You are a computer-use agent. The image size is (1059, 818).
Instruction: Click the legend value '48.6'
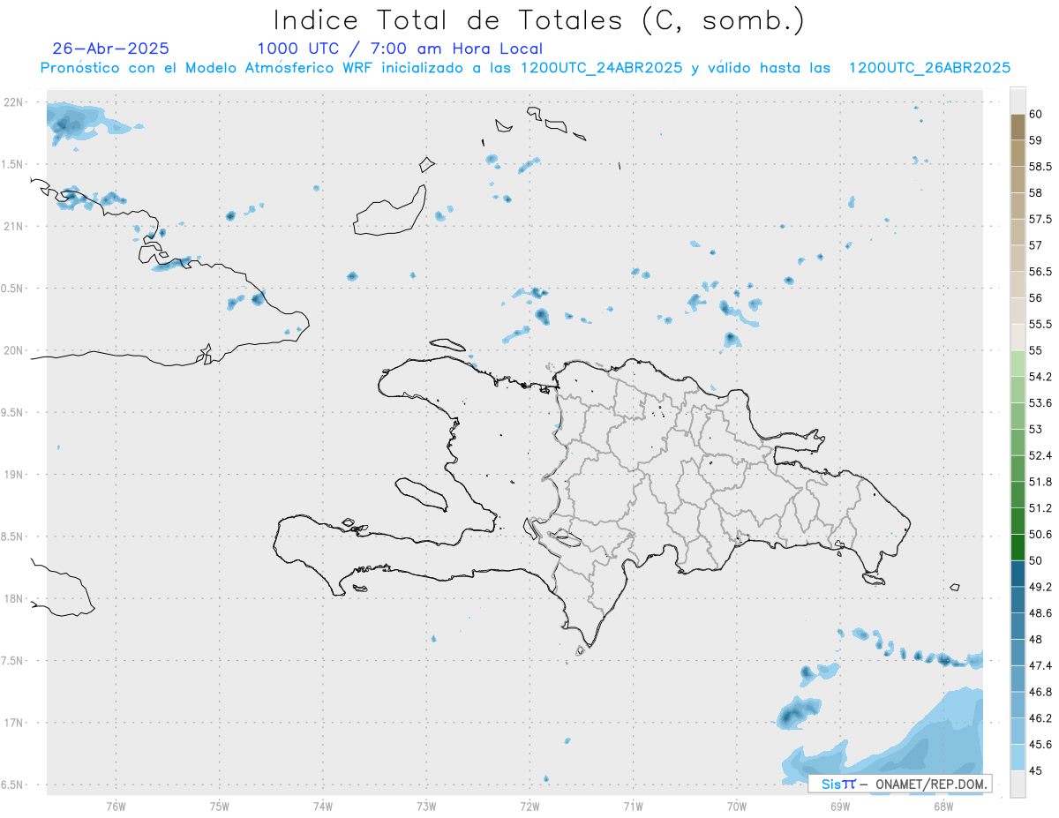[x=1040, y=612]
